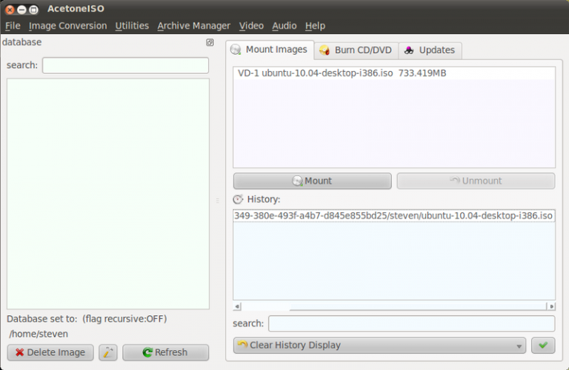Click the pencil edit icon beside Delete Image

point(108,352)
